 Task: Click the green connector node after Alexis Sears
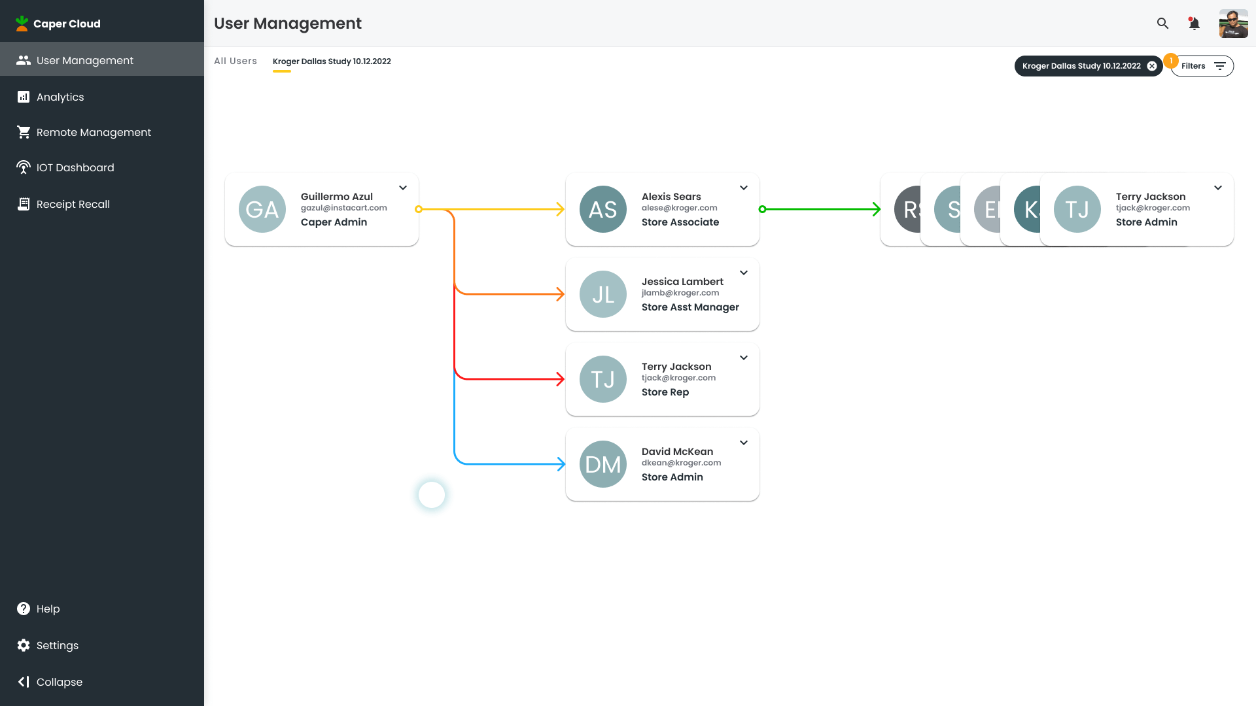point(762,209)
